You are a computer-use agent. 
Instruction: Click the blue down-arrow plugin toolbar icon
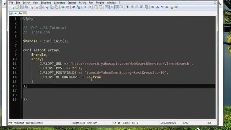click(x=162, y=7)
